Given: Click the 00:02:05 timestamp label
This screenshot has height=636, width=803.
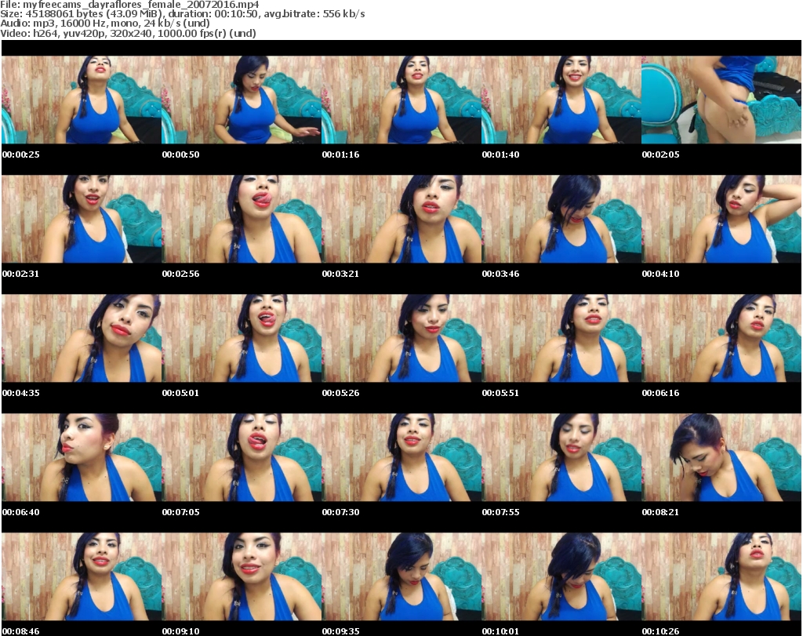Looking at the screenshot, I should (x=660, y=154).
